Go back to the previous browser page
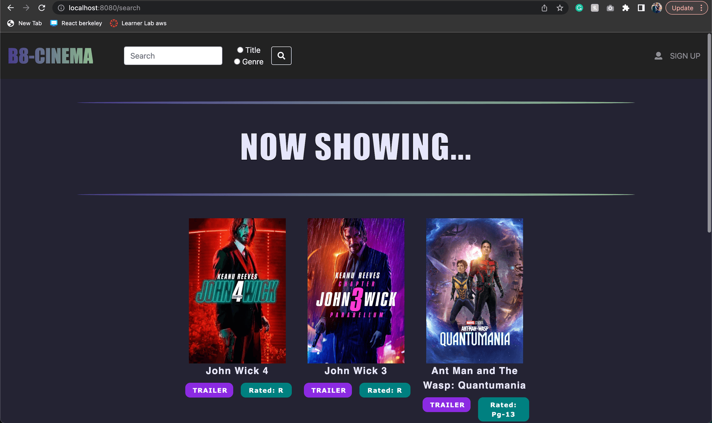Viewport: 712px width, 423px height. coord(11,8)
